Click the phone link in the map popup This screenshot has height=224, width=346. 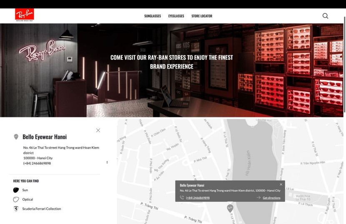click(x=198, y=198)
